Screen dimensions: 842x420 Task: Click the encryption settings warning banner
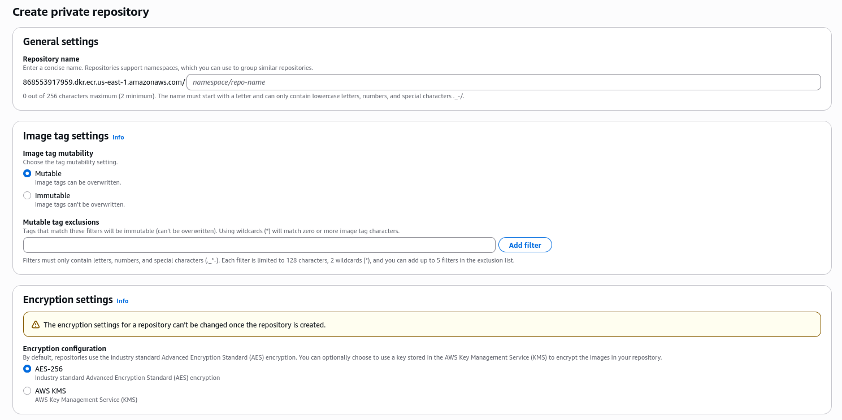[421, 324]
